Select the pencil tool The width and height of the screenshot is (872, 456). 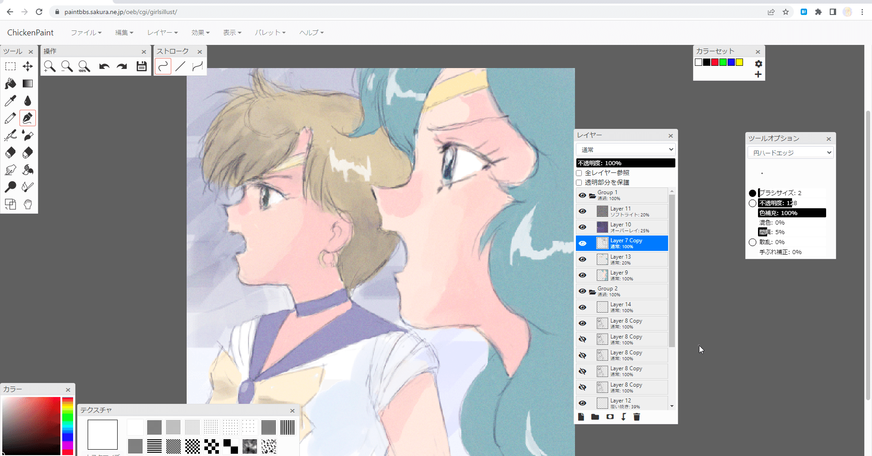point(10,118)
